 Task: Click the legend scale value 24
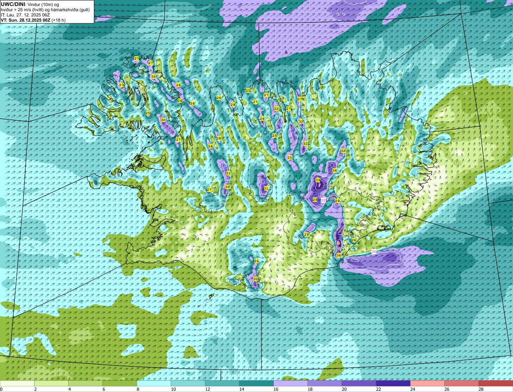(x=412, y=389)
